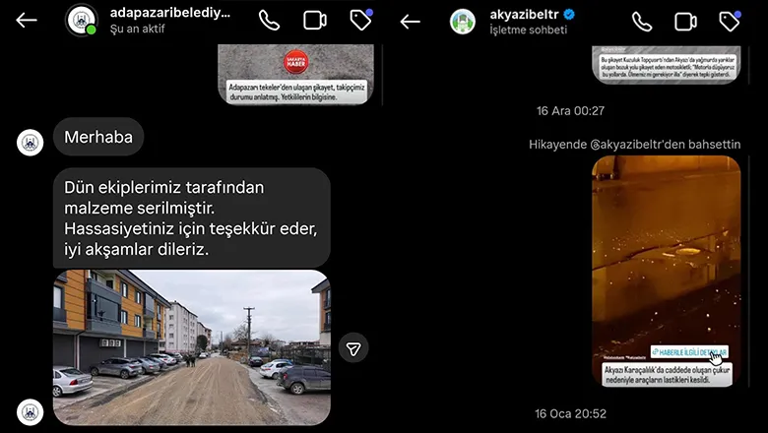The height and width of the screenshot is (433, 768).
Task: Click the '16 Oca 20:52' timestamp
Action: (x=571, y=413)
